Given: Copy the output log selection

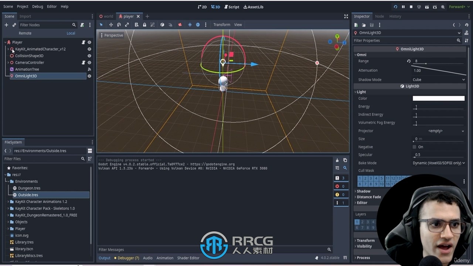Looking at the screenshot, I should tap(345, 160).
